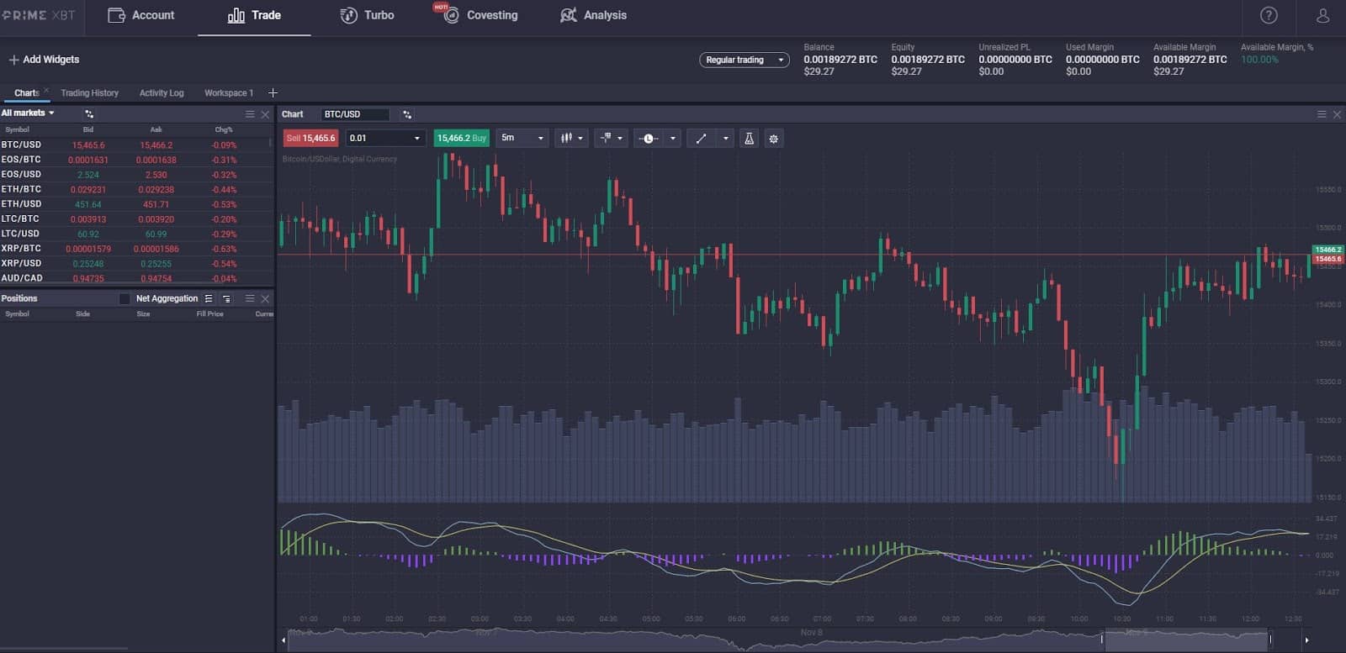
Task: Expand the cursor tool dropdown arrow
Action: [x=620, y=139]
